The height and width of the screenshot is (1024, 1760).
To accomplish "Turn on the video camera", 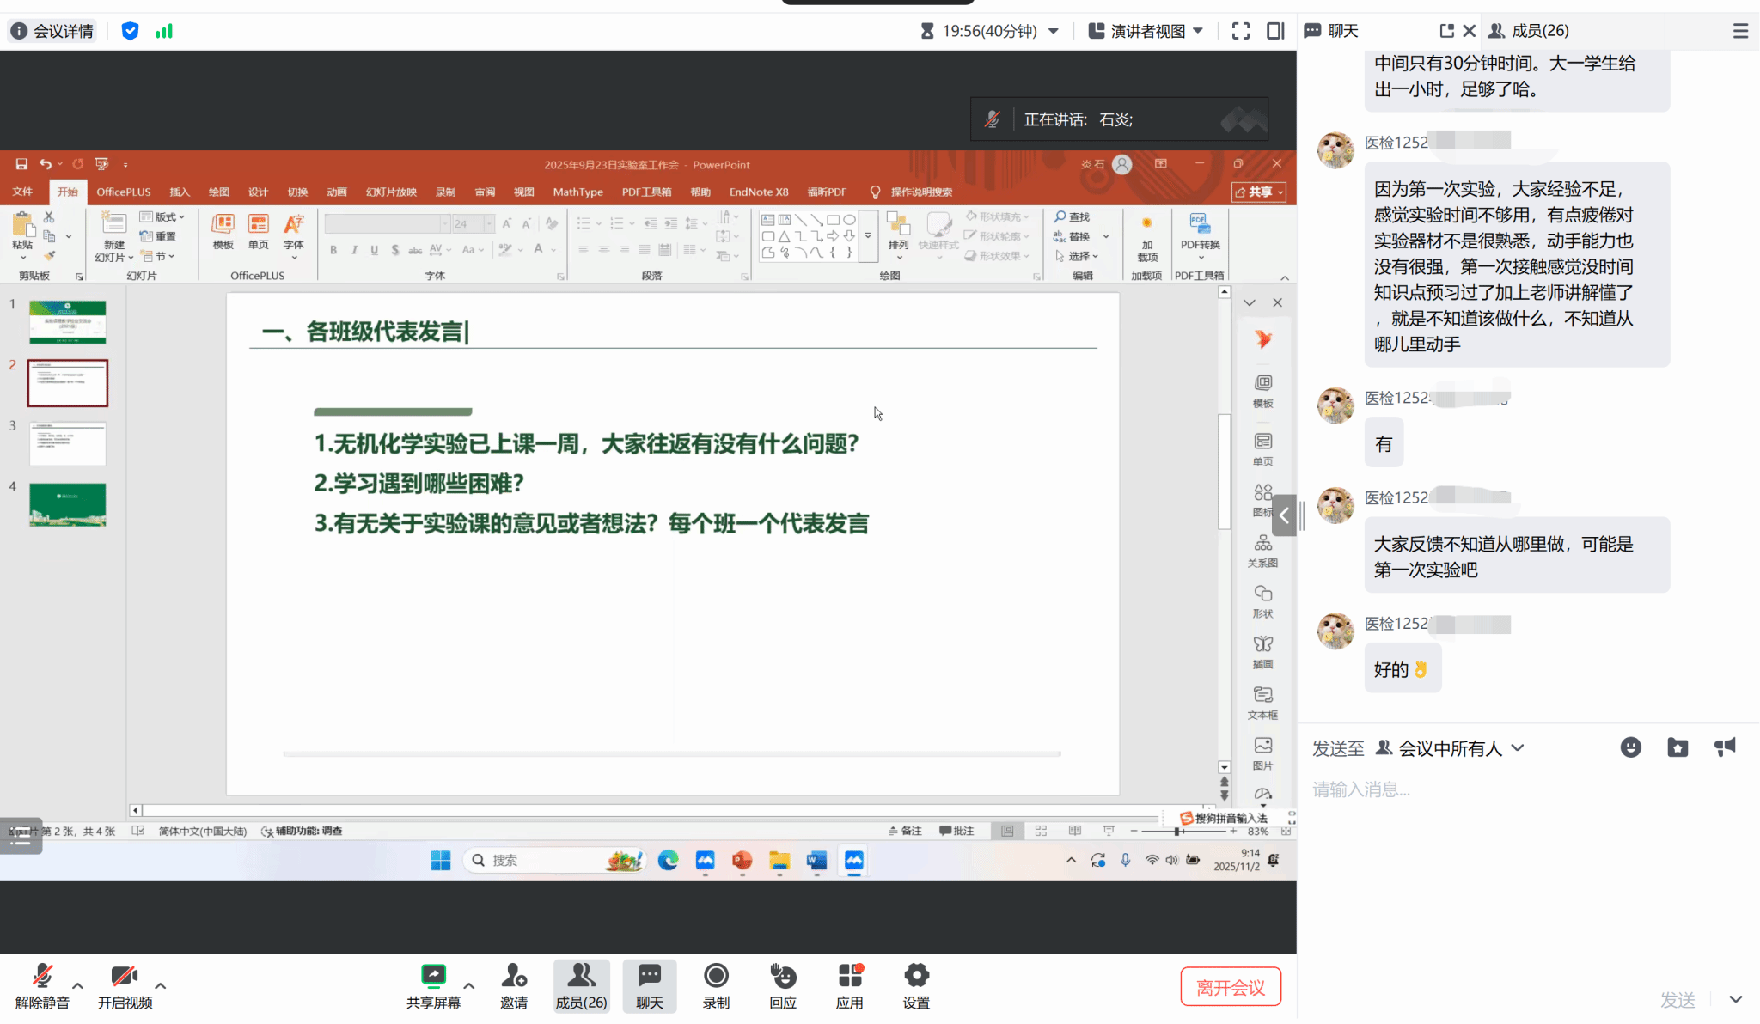I will click(125, 977).
